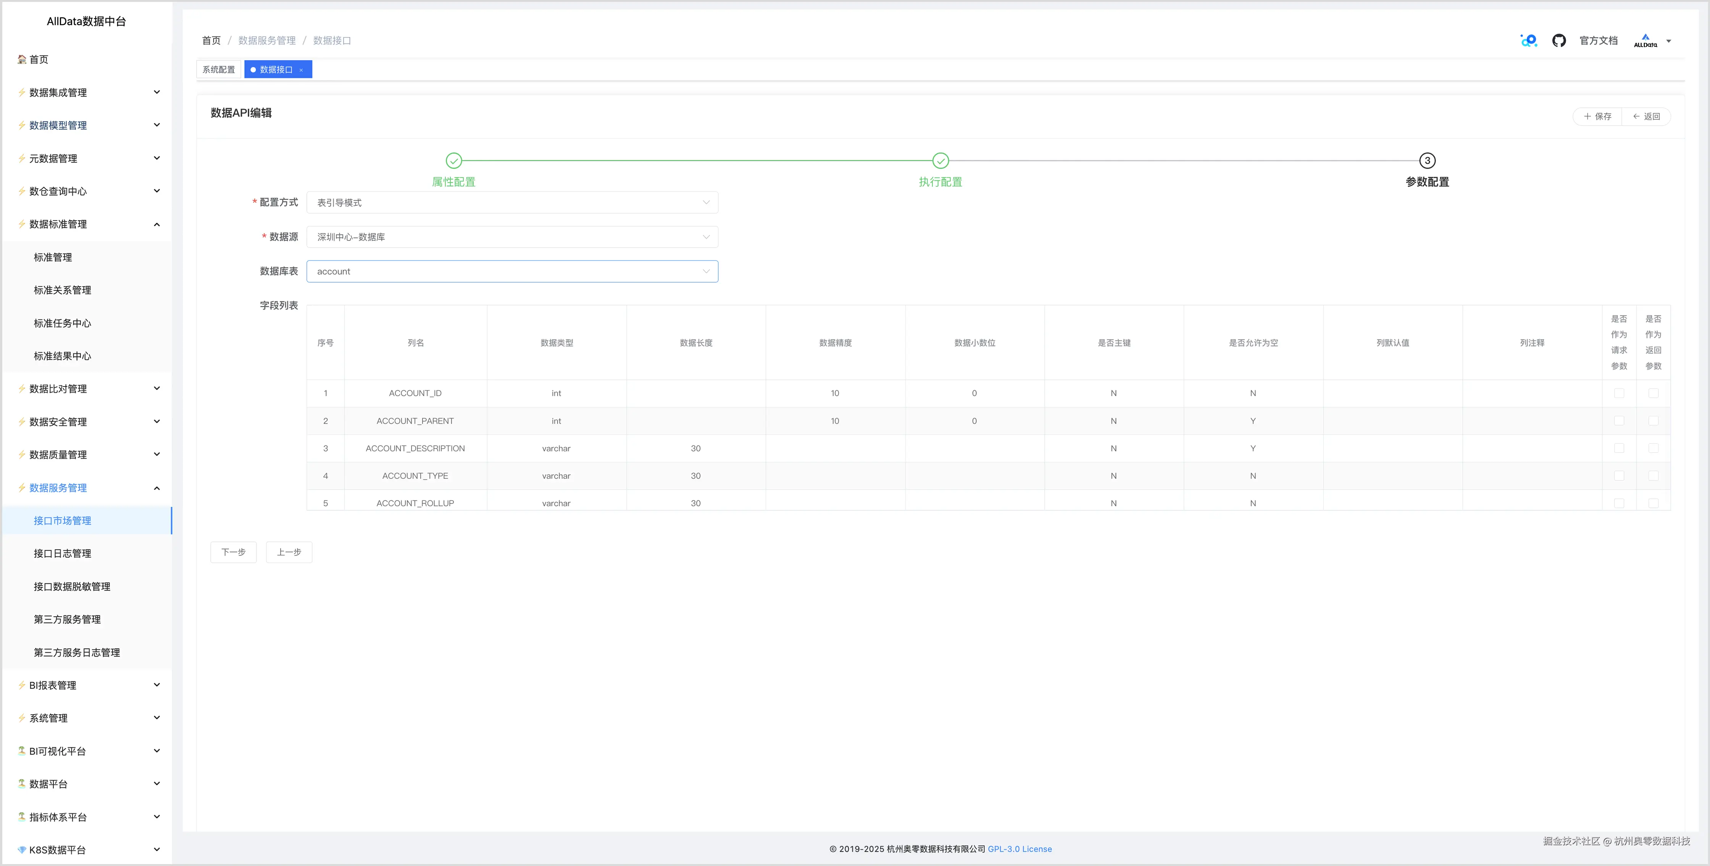
Task: Check return-parameter box for ACCOUNT_DESCRIPTION
Action: pyautogui.click(x=1654, y=448)
